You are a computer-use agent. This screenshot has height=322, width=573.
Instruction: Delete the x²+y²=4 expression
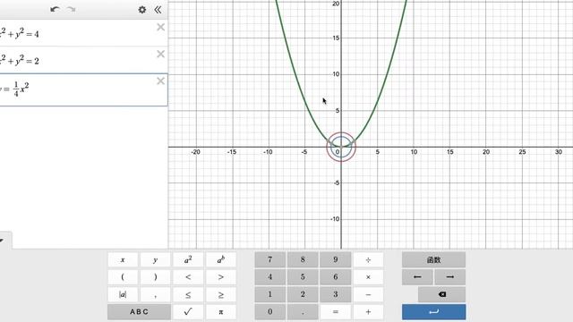(x=160, y=27)
